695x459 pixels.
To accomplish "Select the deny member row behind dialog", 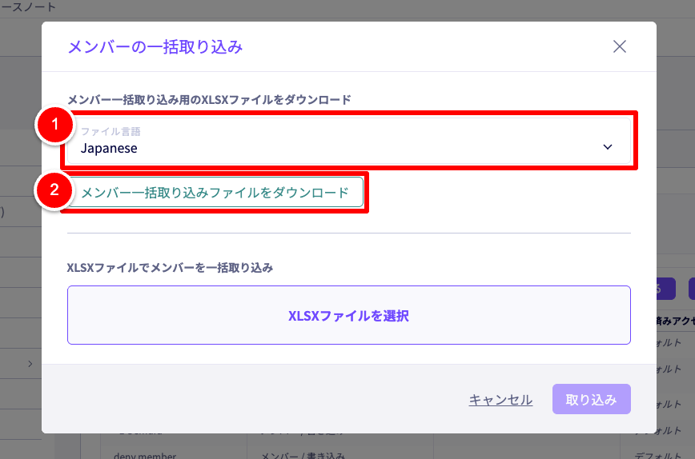I will click(139, 456).
